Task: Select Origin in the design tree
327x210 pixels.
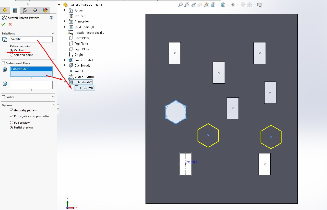Action: [x=79, y=55]
